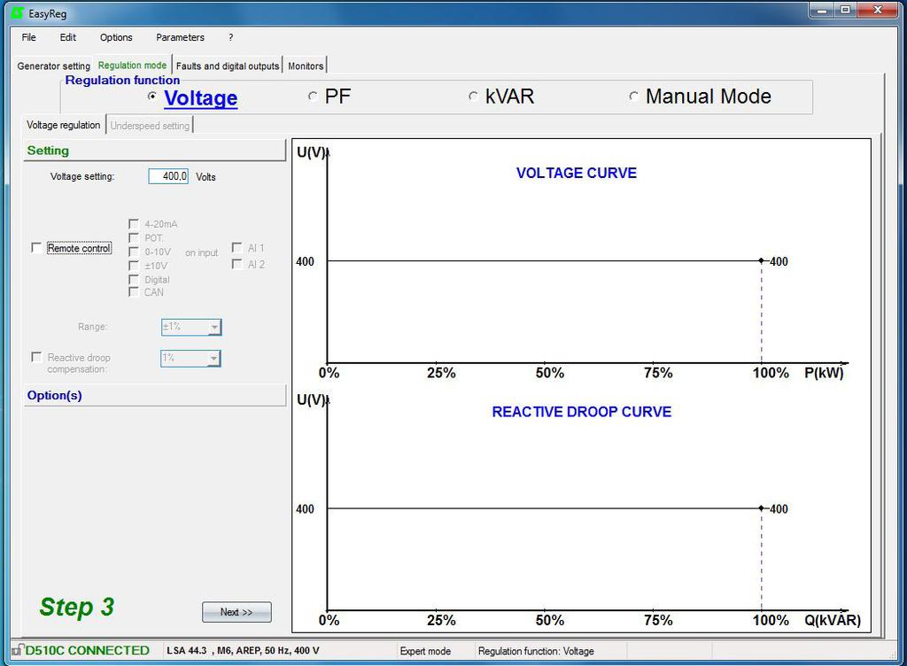Click the 400 data point on voltage curve
907x666 pixels.
(x=761, y=260)
